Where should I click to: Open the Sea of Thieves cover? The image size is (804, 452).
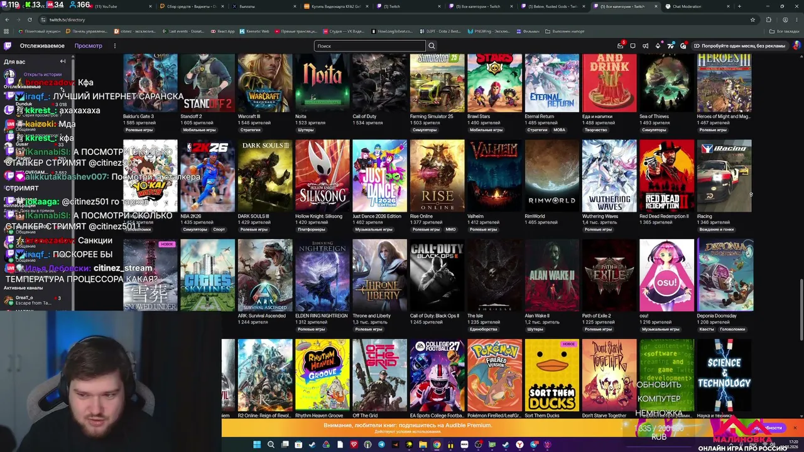tap(666, 83)
